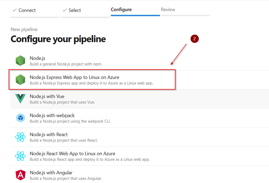Click the Node.js Express Web App hexagon icon
This screenshot has height=183, width=269.
[20, 80]
